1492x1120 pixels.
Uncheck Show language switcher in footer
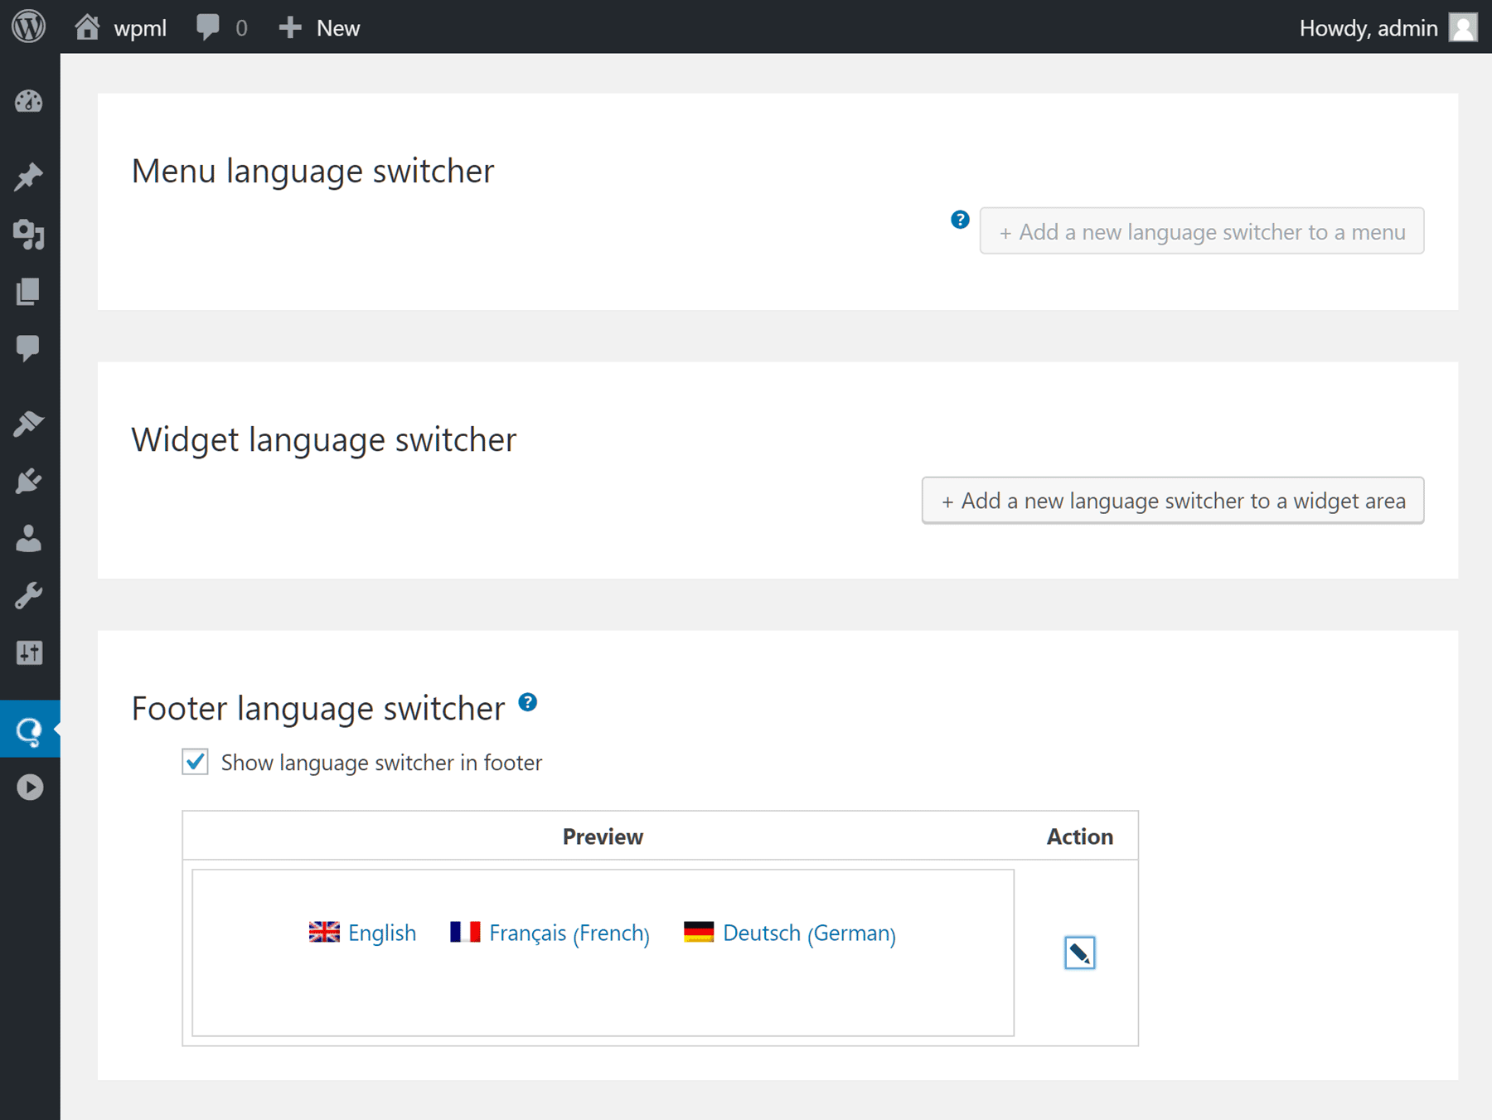tap(194, 762)
